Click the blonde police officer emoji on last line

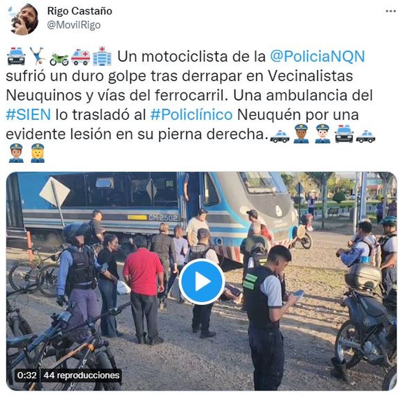coord(38,153)
